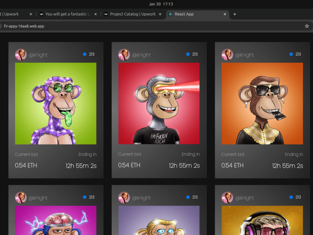Screen dimensions: 313x235
Task: Click the blue star on the purple ape card
Action: tap(85, 54)
